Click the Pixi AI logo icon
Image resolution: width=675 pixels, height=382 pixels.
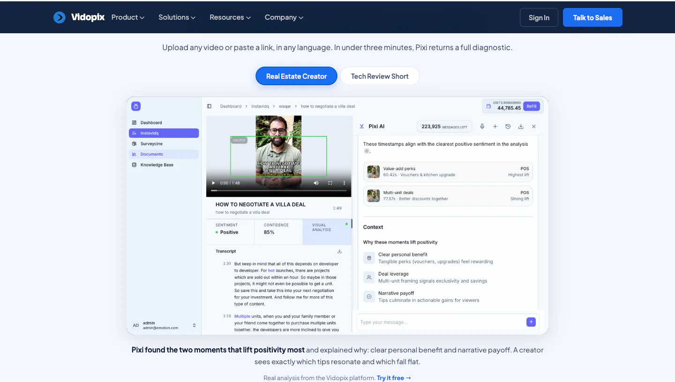point(362,126)
